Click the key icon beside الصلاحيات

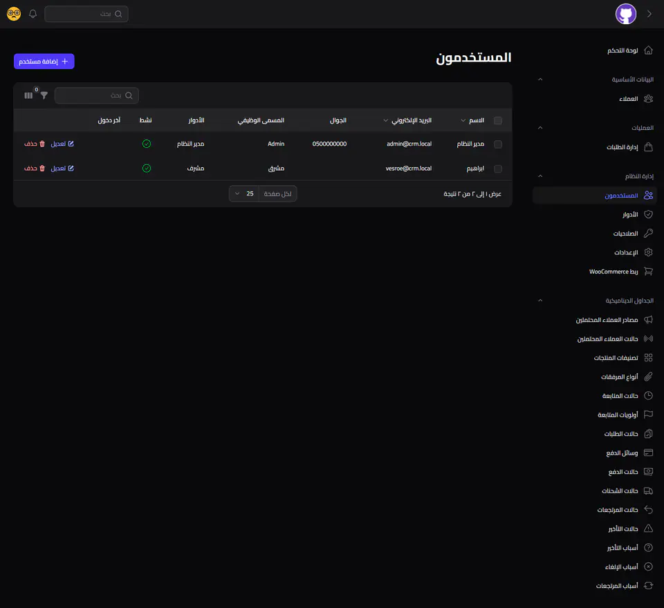click(648, 233)
